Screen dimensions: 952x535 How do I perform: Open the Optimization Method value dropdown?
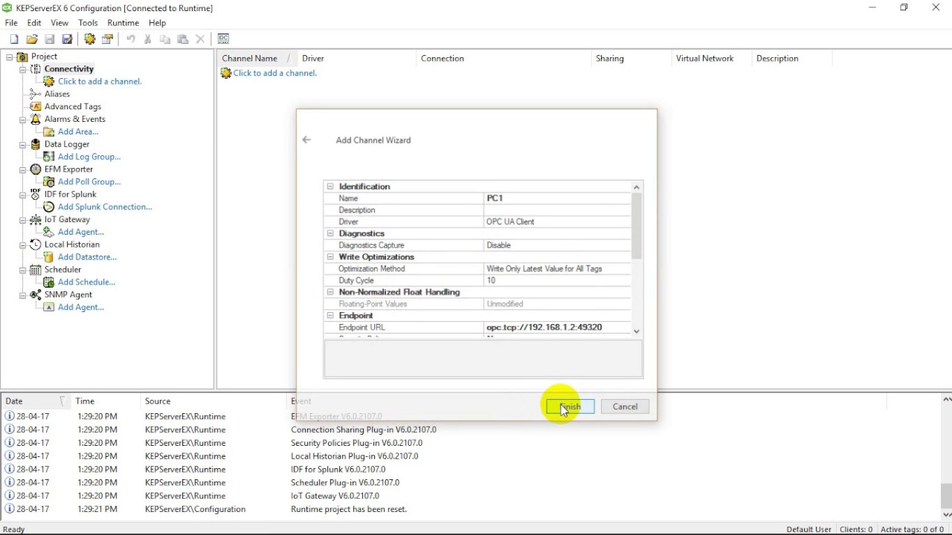557,269
